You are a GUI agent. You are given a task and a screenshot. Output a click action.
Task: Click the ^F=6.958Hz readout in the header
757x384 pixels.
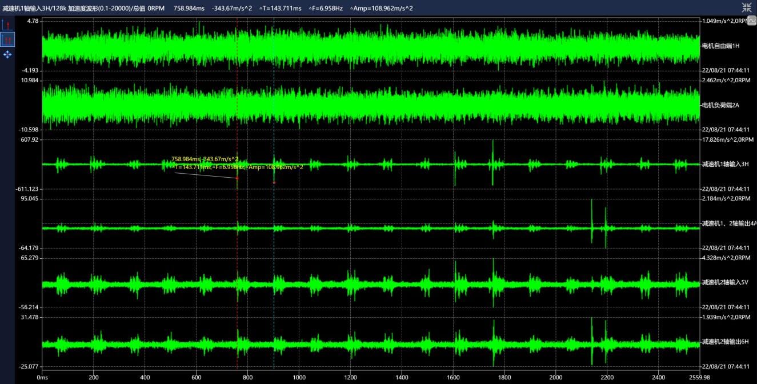coord(325,8)
